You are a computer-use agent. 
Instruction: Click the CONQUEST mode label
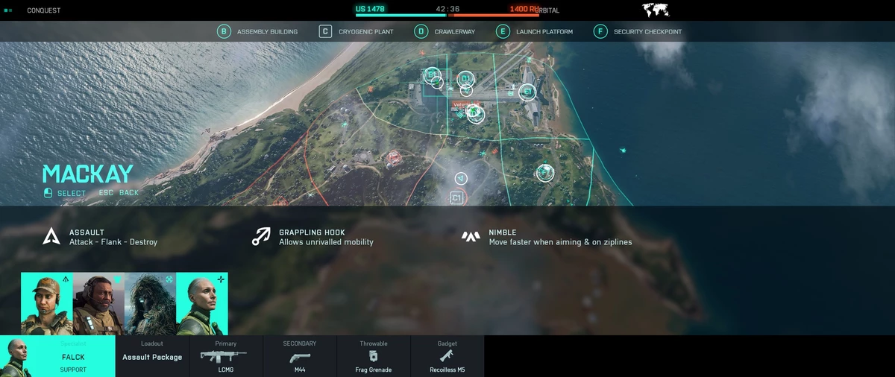pos(44,10)
